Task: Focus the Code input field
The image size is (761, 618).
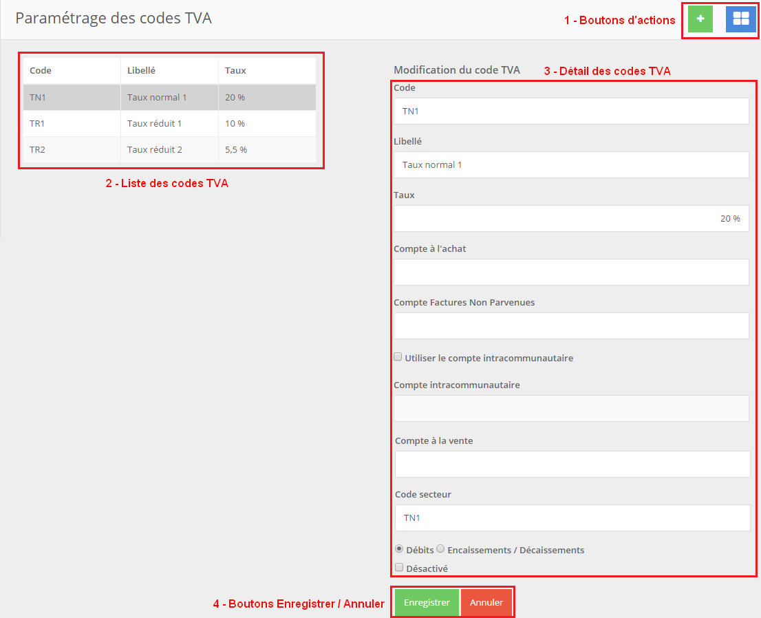Action: 571,111
